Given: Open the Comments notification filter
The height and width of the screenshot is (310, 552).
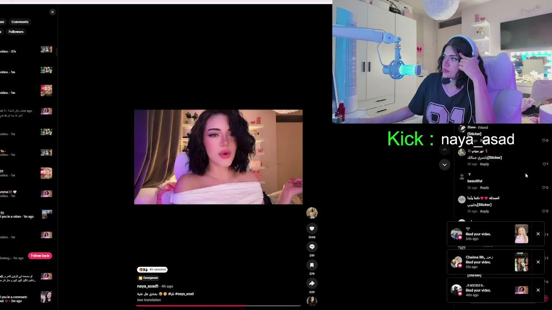Looking at the screenshot, I should pyautogui.click(x=20, y=22).
